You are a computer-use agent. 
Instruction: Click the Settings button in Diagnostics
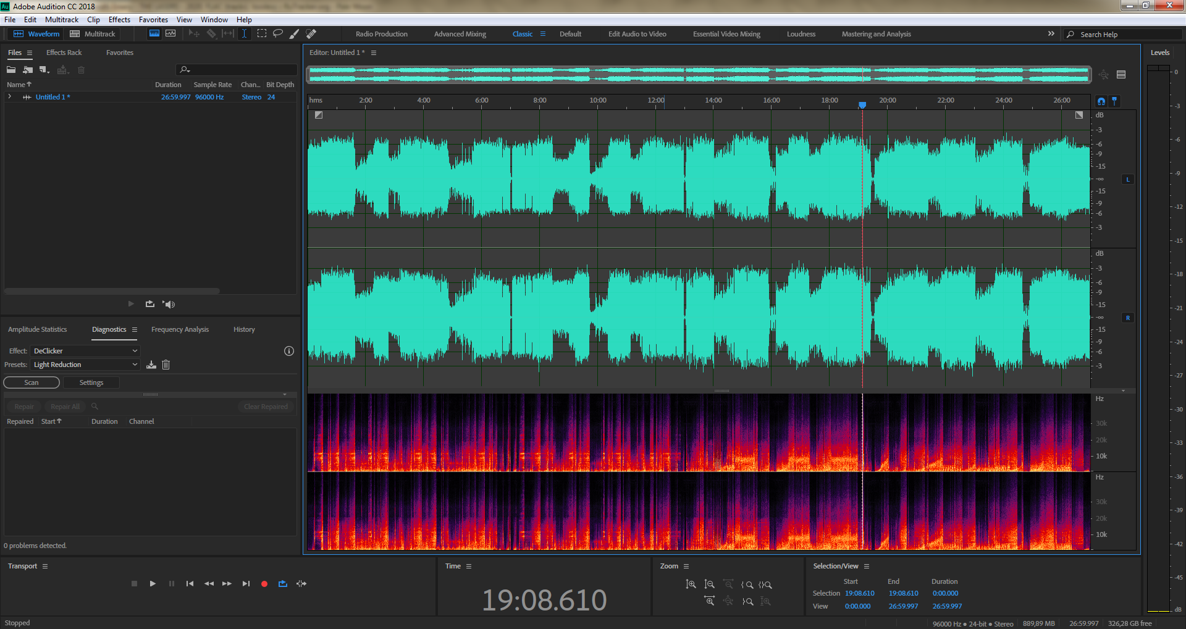pos(91,382)
